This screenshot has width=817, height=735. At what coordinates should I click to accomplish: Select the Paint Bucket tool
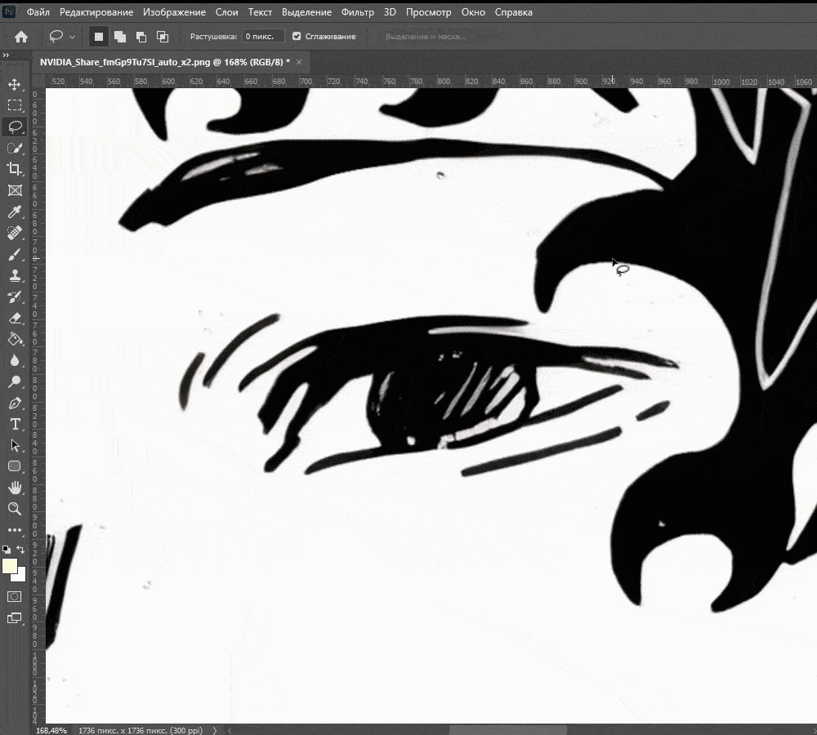point(15,339)
